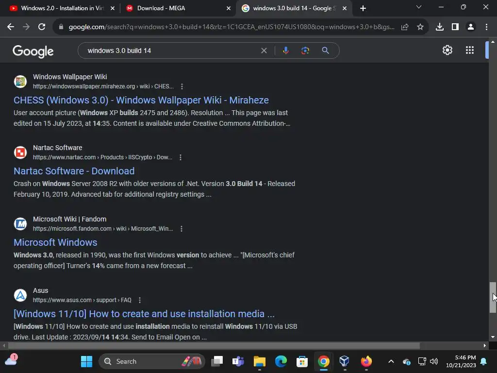The width and height of the screenshot is (497, 373).
Task: Open the Google apps grid
Action: pos(470,50)
